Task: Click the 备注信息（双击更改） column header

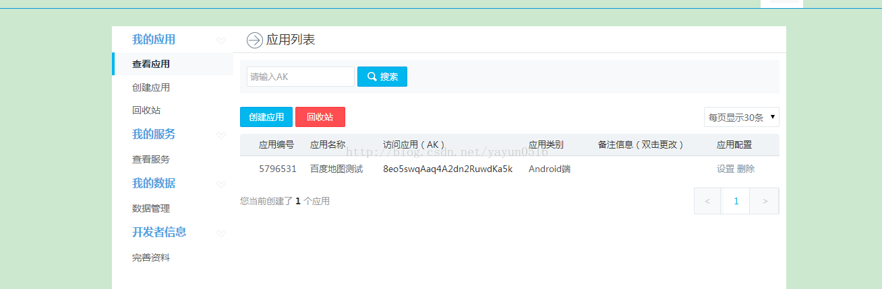Action: 641,144
